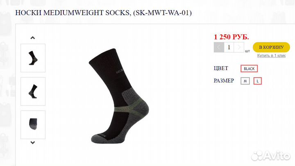295x166 pixels.
Task: Select the sock cuff close-up thumbnail
Action: pyautogui.click(x=33, y=125)
